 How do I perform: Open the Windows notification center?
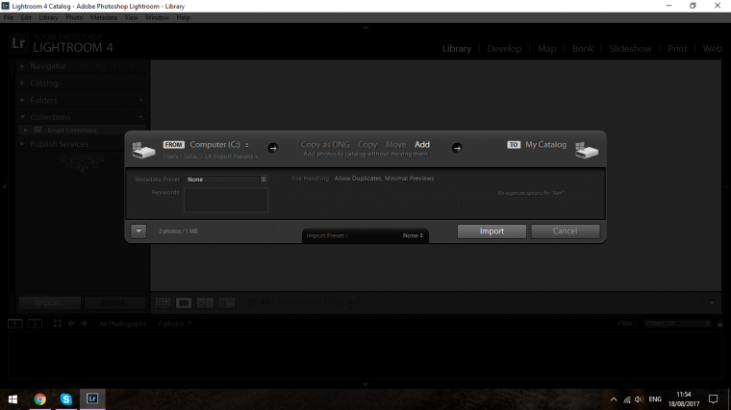point(714,399)
